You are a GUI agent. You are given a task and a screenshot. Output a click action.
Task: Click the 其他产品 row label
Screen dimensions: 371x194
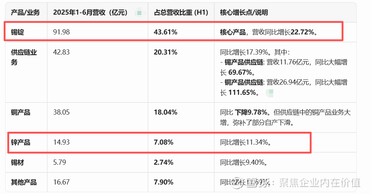pos(24,182)
